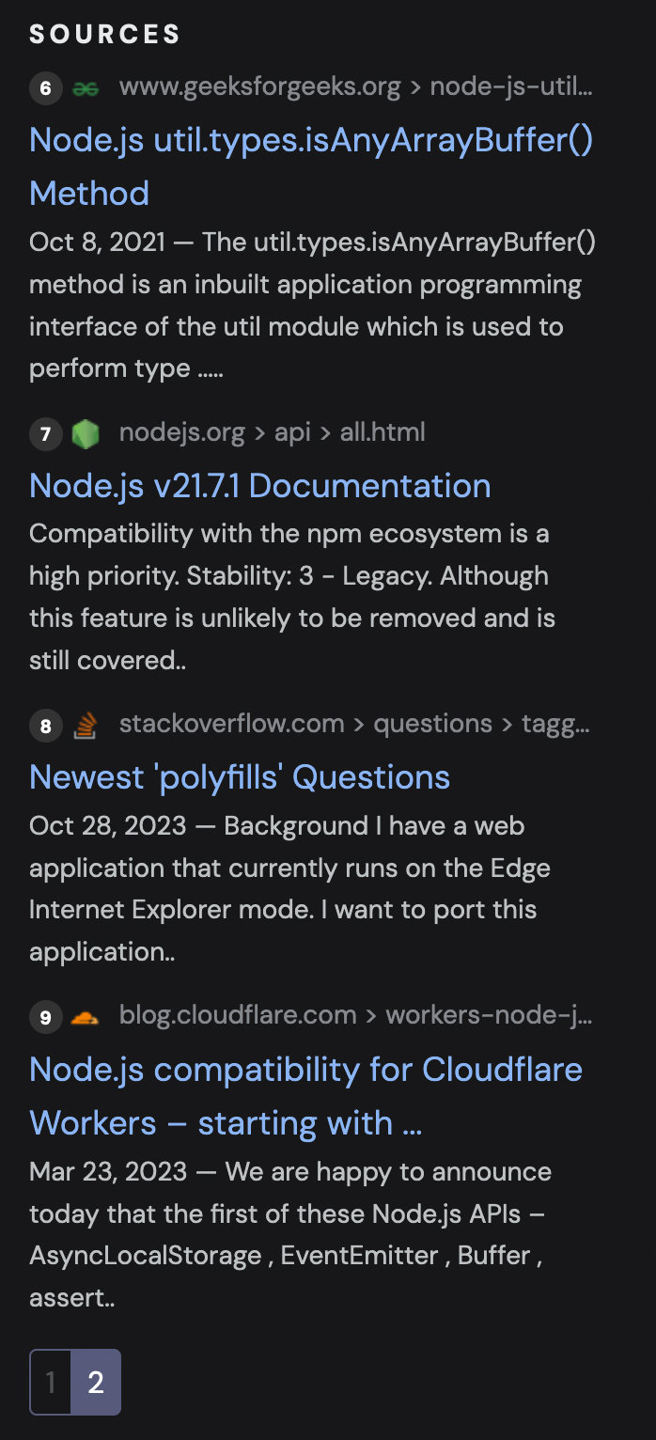
Task: Click the Cloudflare orange cloud favicon
Action: point(86,1016)
